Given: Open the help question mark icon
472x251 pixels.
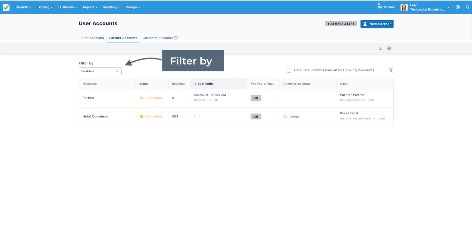Looking at the screenshot, I should tap(389, 48).
